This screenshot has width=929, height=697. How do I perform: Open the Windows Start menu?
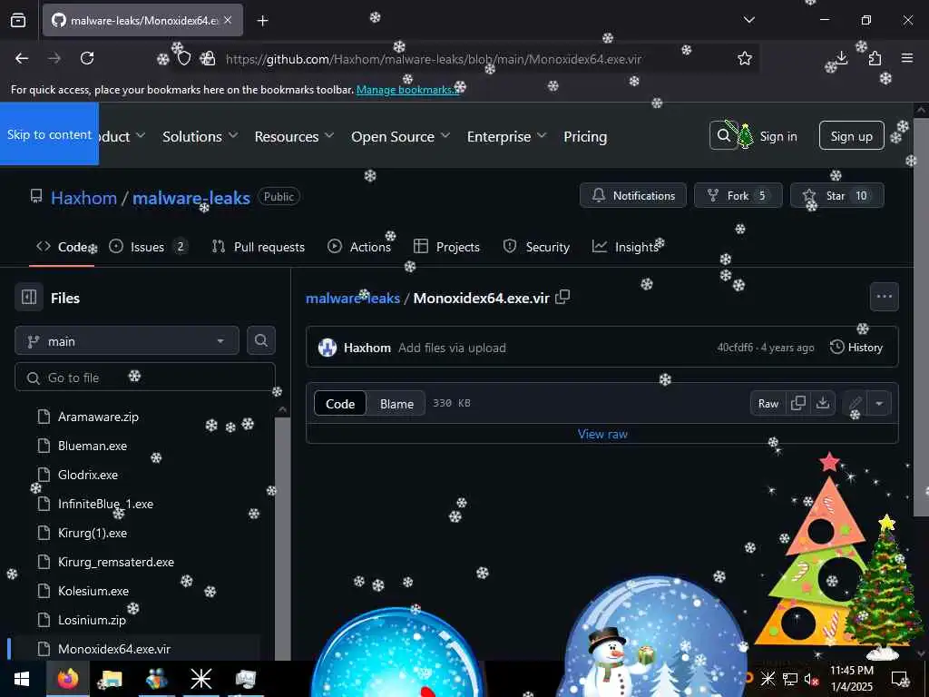tap(22, 679)
